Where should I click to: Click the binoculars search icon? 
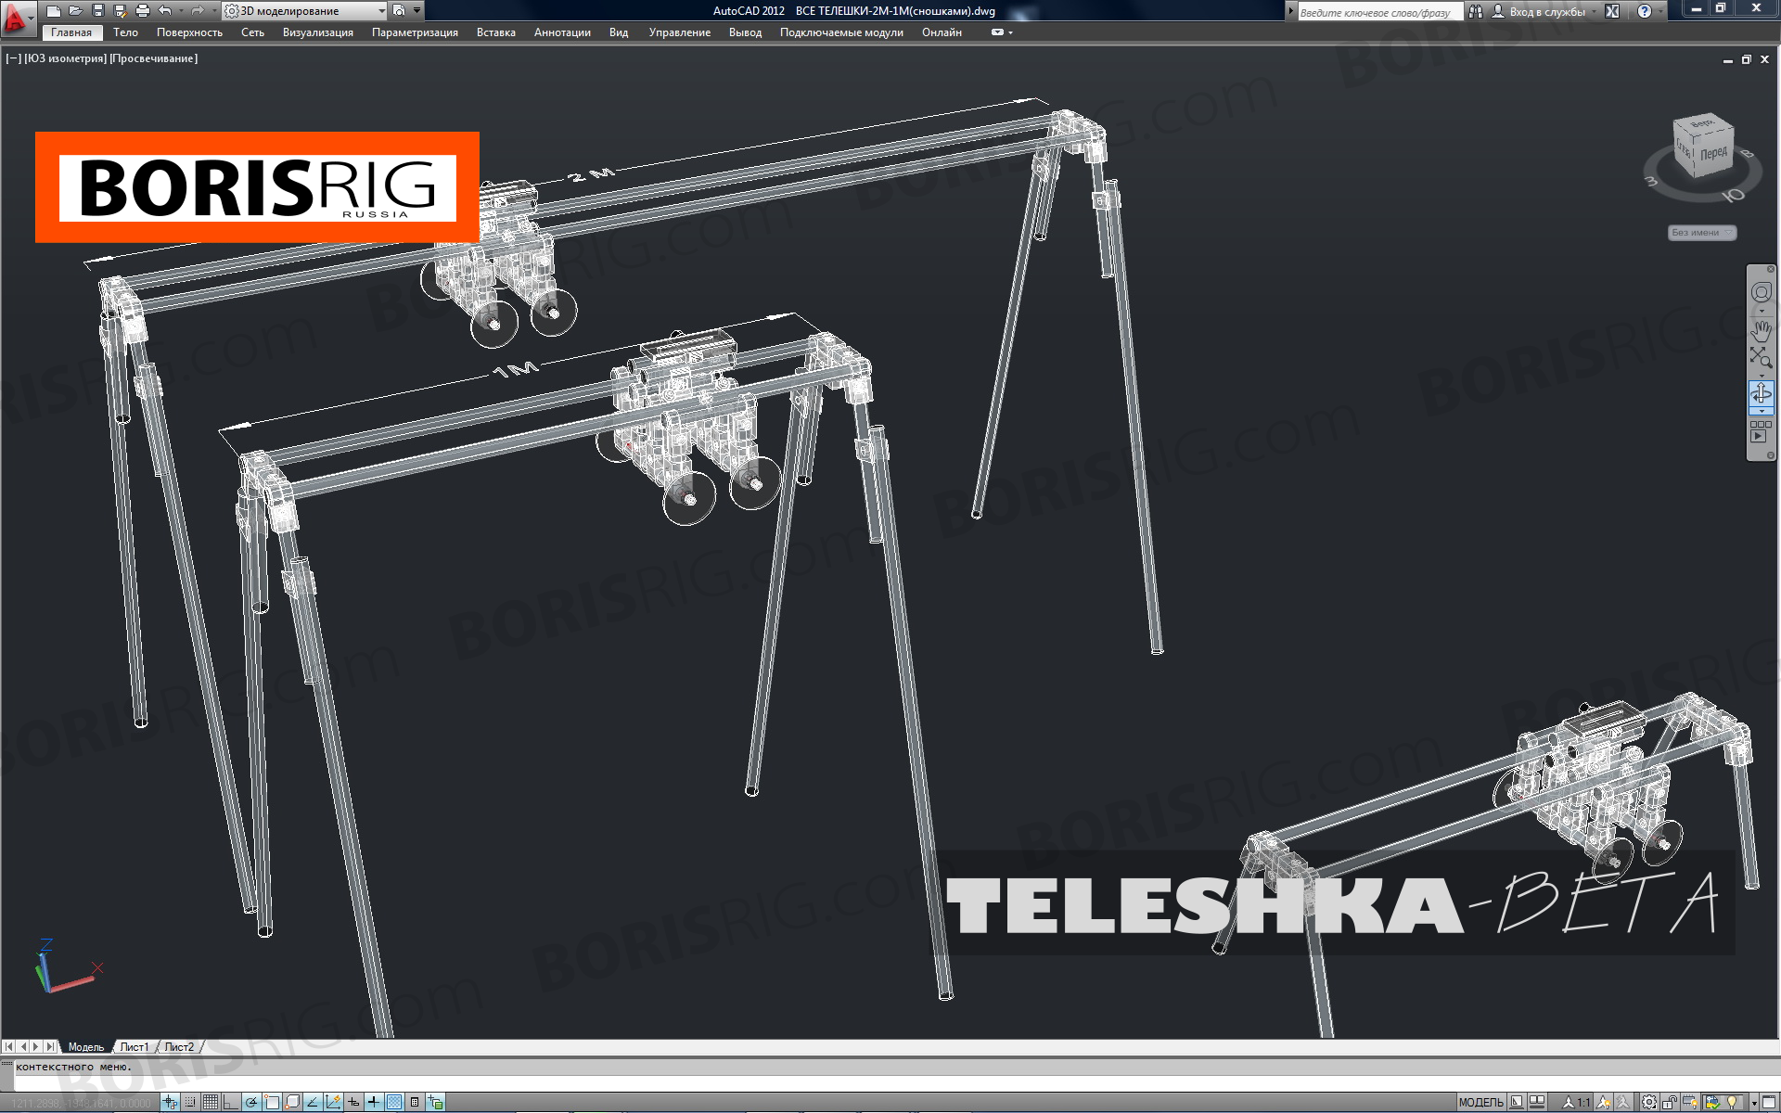point(1475,11)
